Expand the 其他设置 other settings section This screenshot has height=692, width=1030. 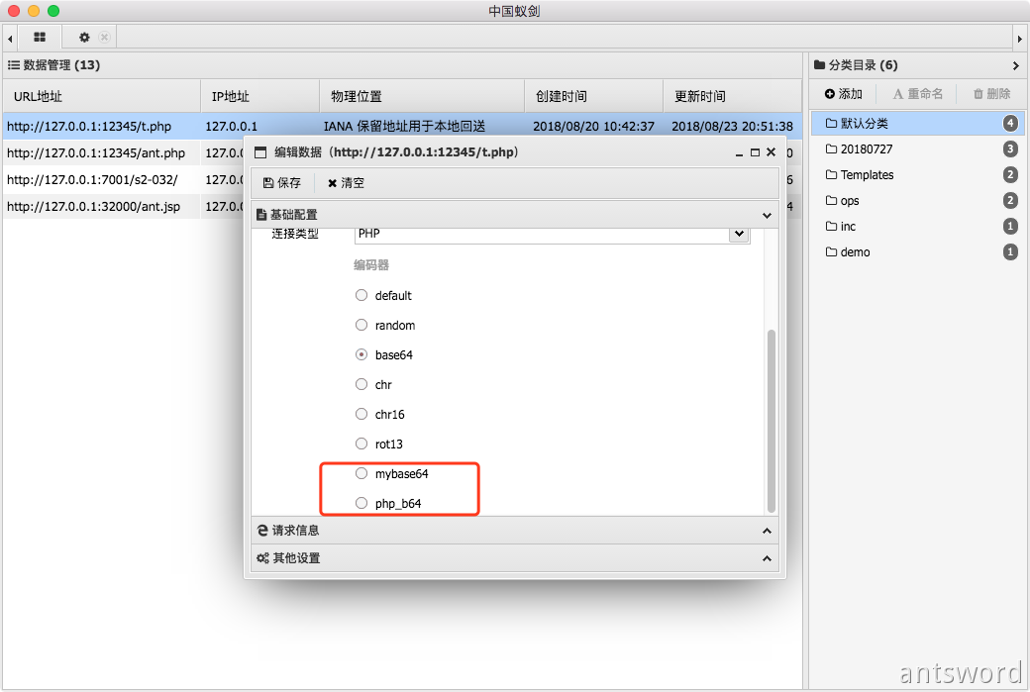(514, 558)
